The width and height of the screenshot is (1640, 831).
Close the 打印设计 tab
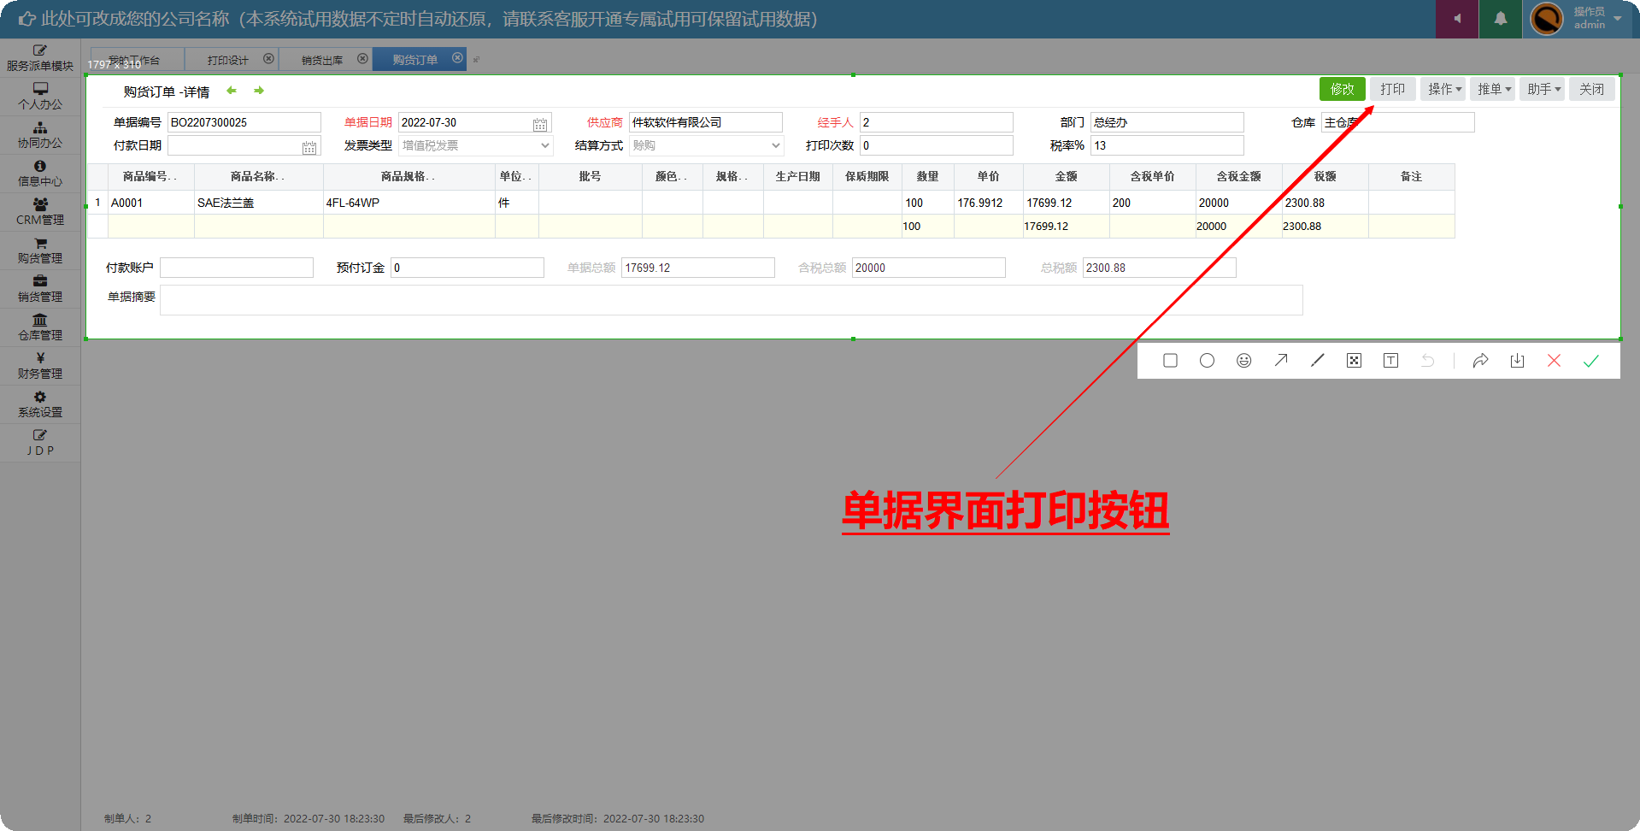(x=268, y=59)
